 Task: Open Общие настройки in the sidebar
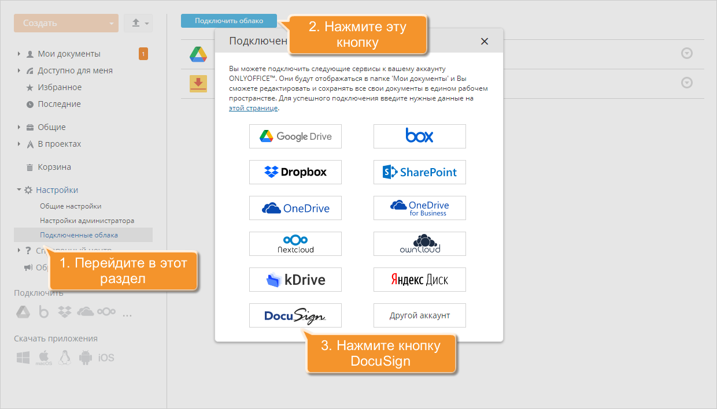[71, 206]
